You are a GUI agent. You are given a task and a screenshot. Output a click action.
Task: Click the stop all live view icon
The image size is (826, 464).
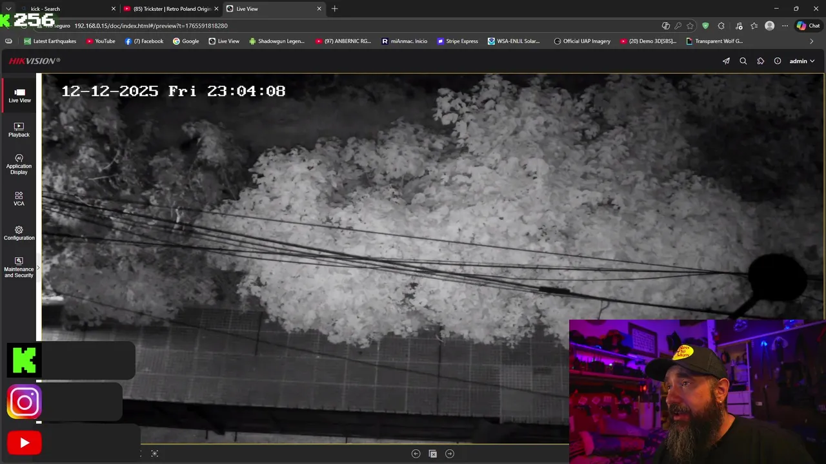click(x=433, y=454)
